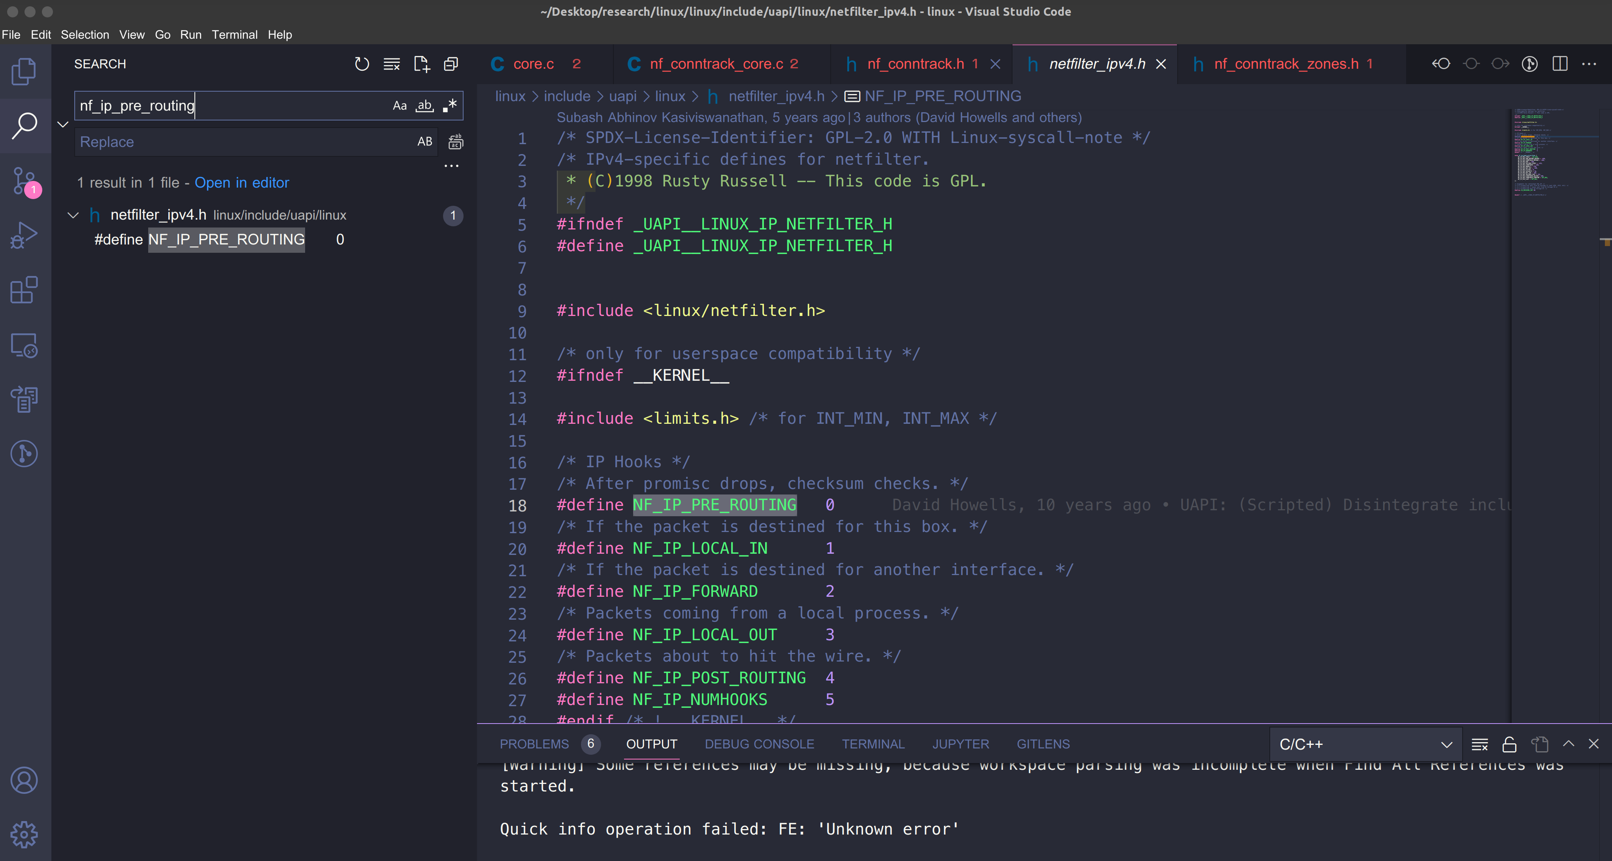The height and width of the screenshot is (861, 1612).
Task: Open the Selection menu
Action: (x=85, y=34)
